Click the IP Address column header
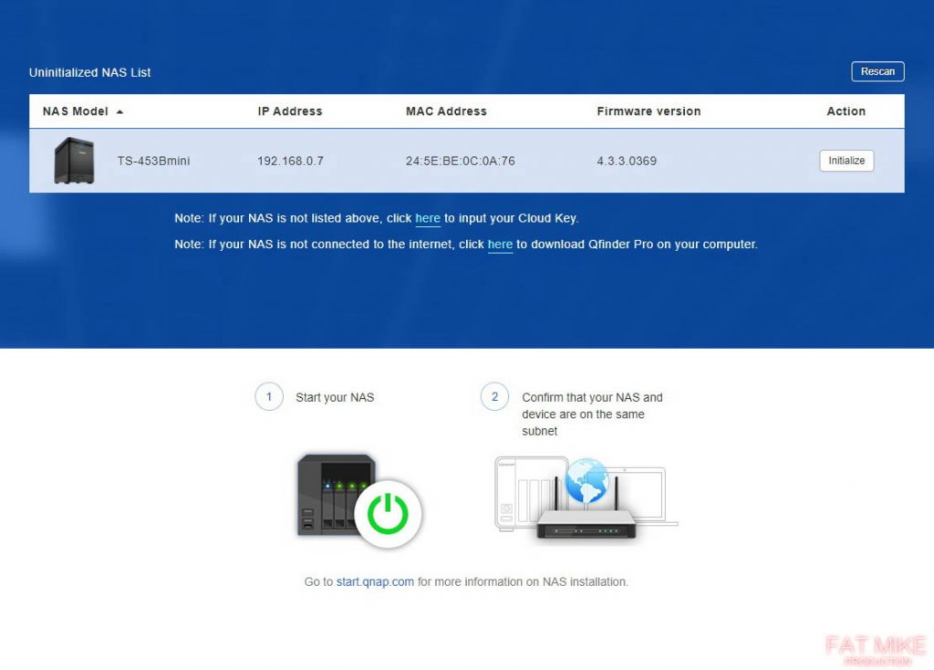934x670 pixels. (290, 111)
